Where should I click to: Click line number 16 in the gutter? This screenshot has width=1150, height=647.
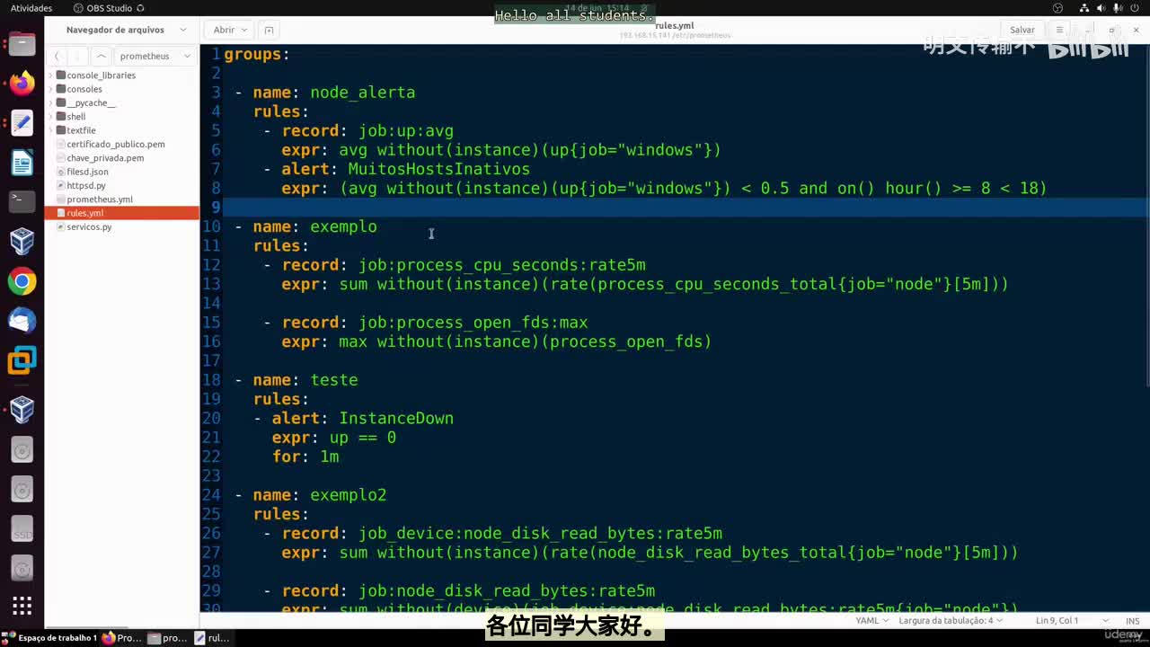tap(211, 341)
